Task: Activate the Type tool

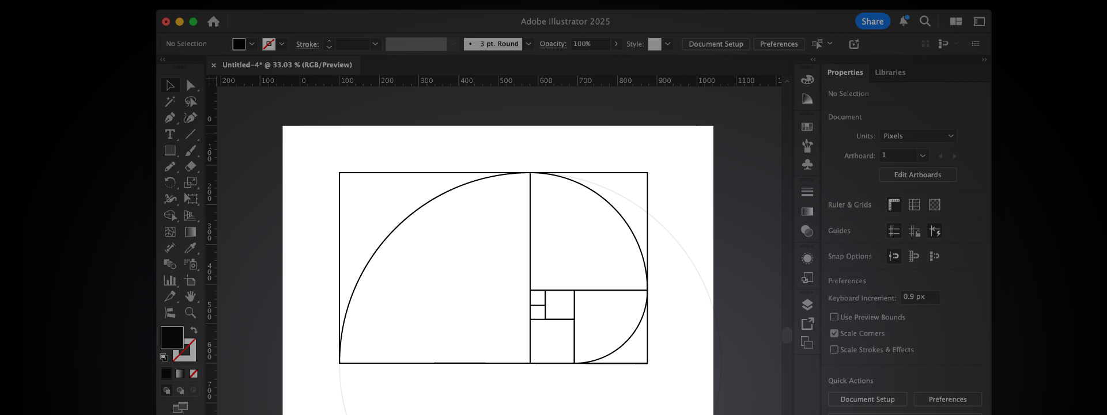Action: (170, 134)
